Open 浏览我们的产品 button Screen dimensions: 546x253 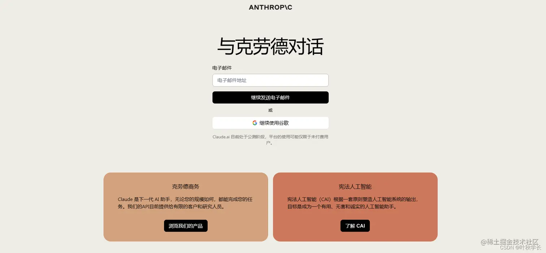186,226
